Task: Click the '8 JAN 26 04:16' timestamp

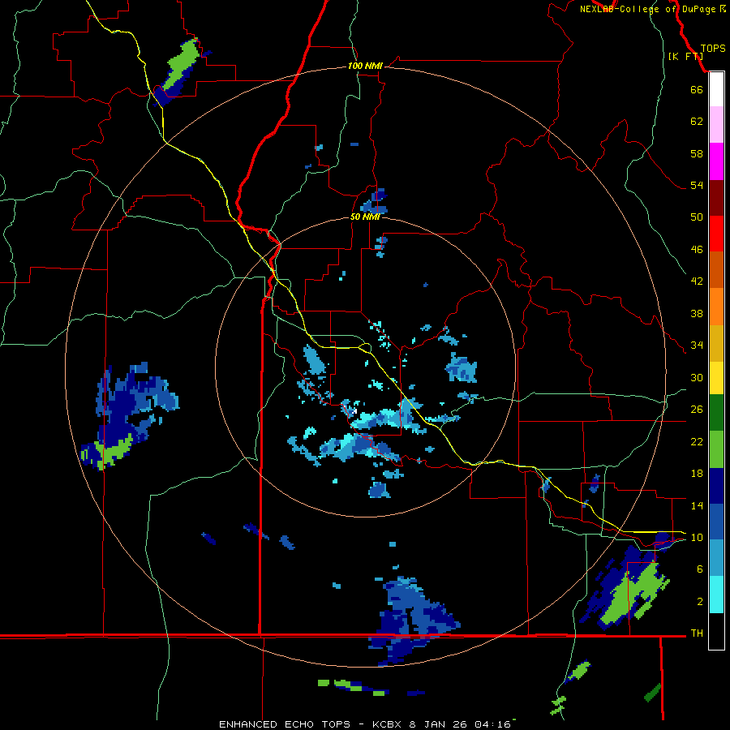Action: click(460, 724)
